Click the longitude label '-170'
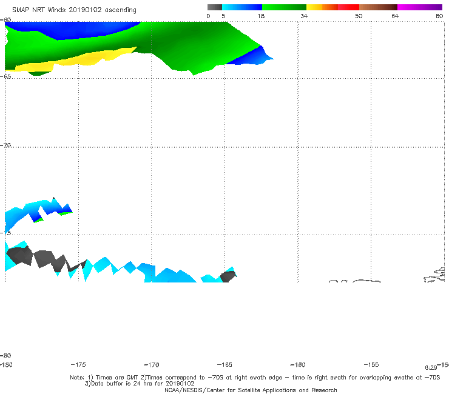 pyautogui.click(x=152, y=364)
